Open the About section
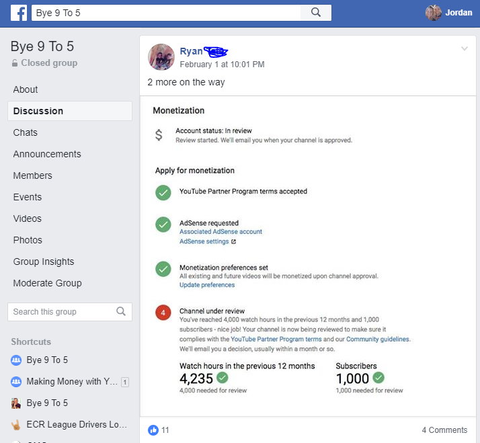480x443 pixels. (x=26, y=89)
